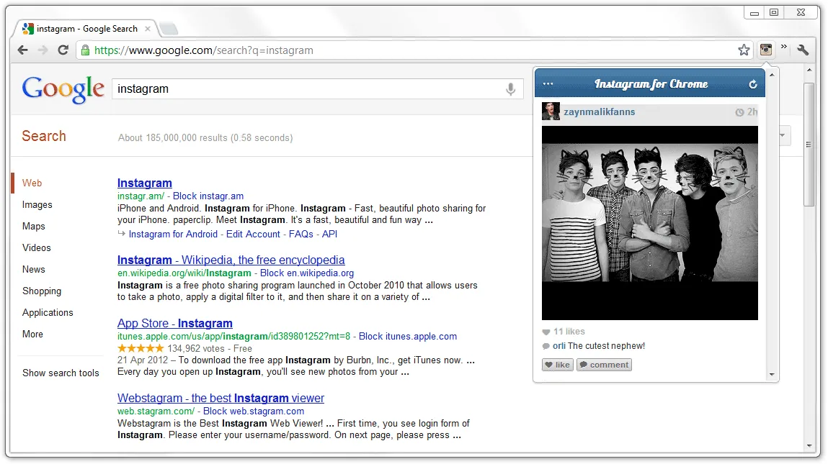Image resolution: width=828 pixels, height=464 pixels.
Task: Click Show search tools in the sidebar
Action: click(x=61, y=373)
